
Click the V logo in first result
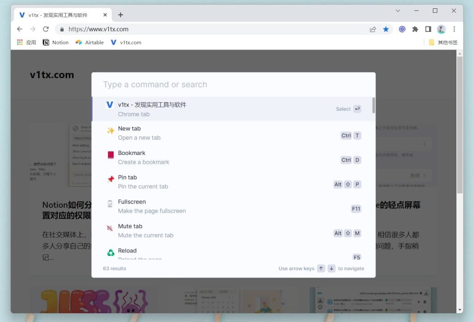coord(110,105)
